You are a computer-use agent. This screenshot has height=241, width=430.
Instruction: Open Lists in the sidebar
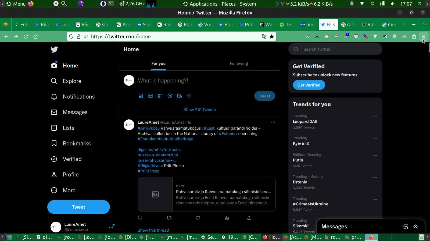(x=63, y=128)
